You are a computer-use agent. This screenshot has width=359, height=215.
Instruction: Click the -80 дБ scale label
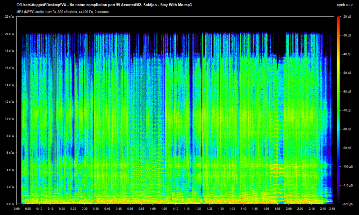coord(347,129)
